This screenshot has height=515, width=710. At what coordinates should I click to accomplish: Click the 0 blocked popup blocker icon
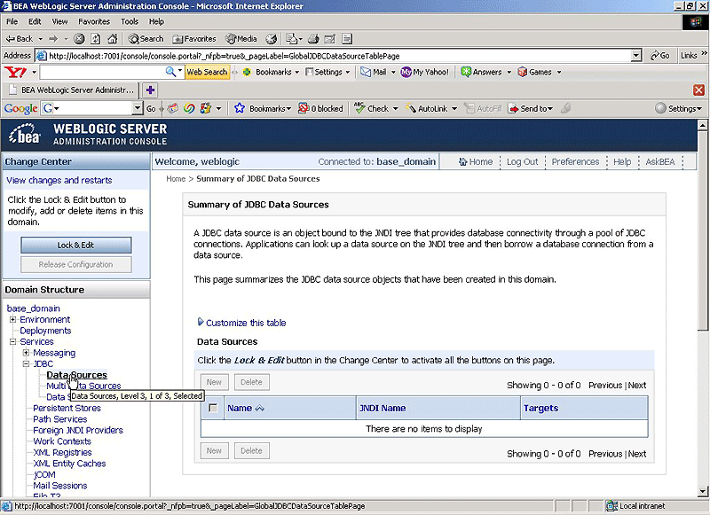point(320,108)
